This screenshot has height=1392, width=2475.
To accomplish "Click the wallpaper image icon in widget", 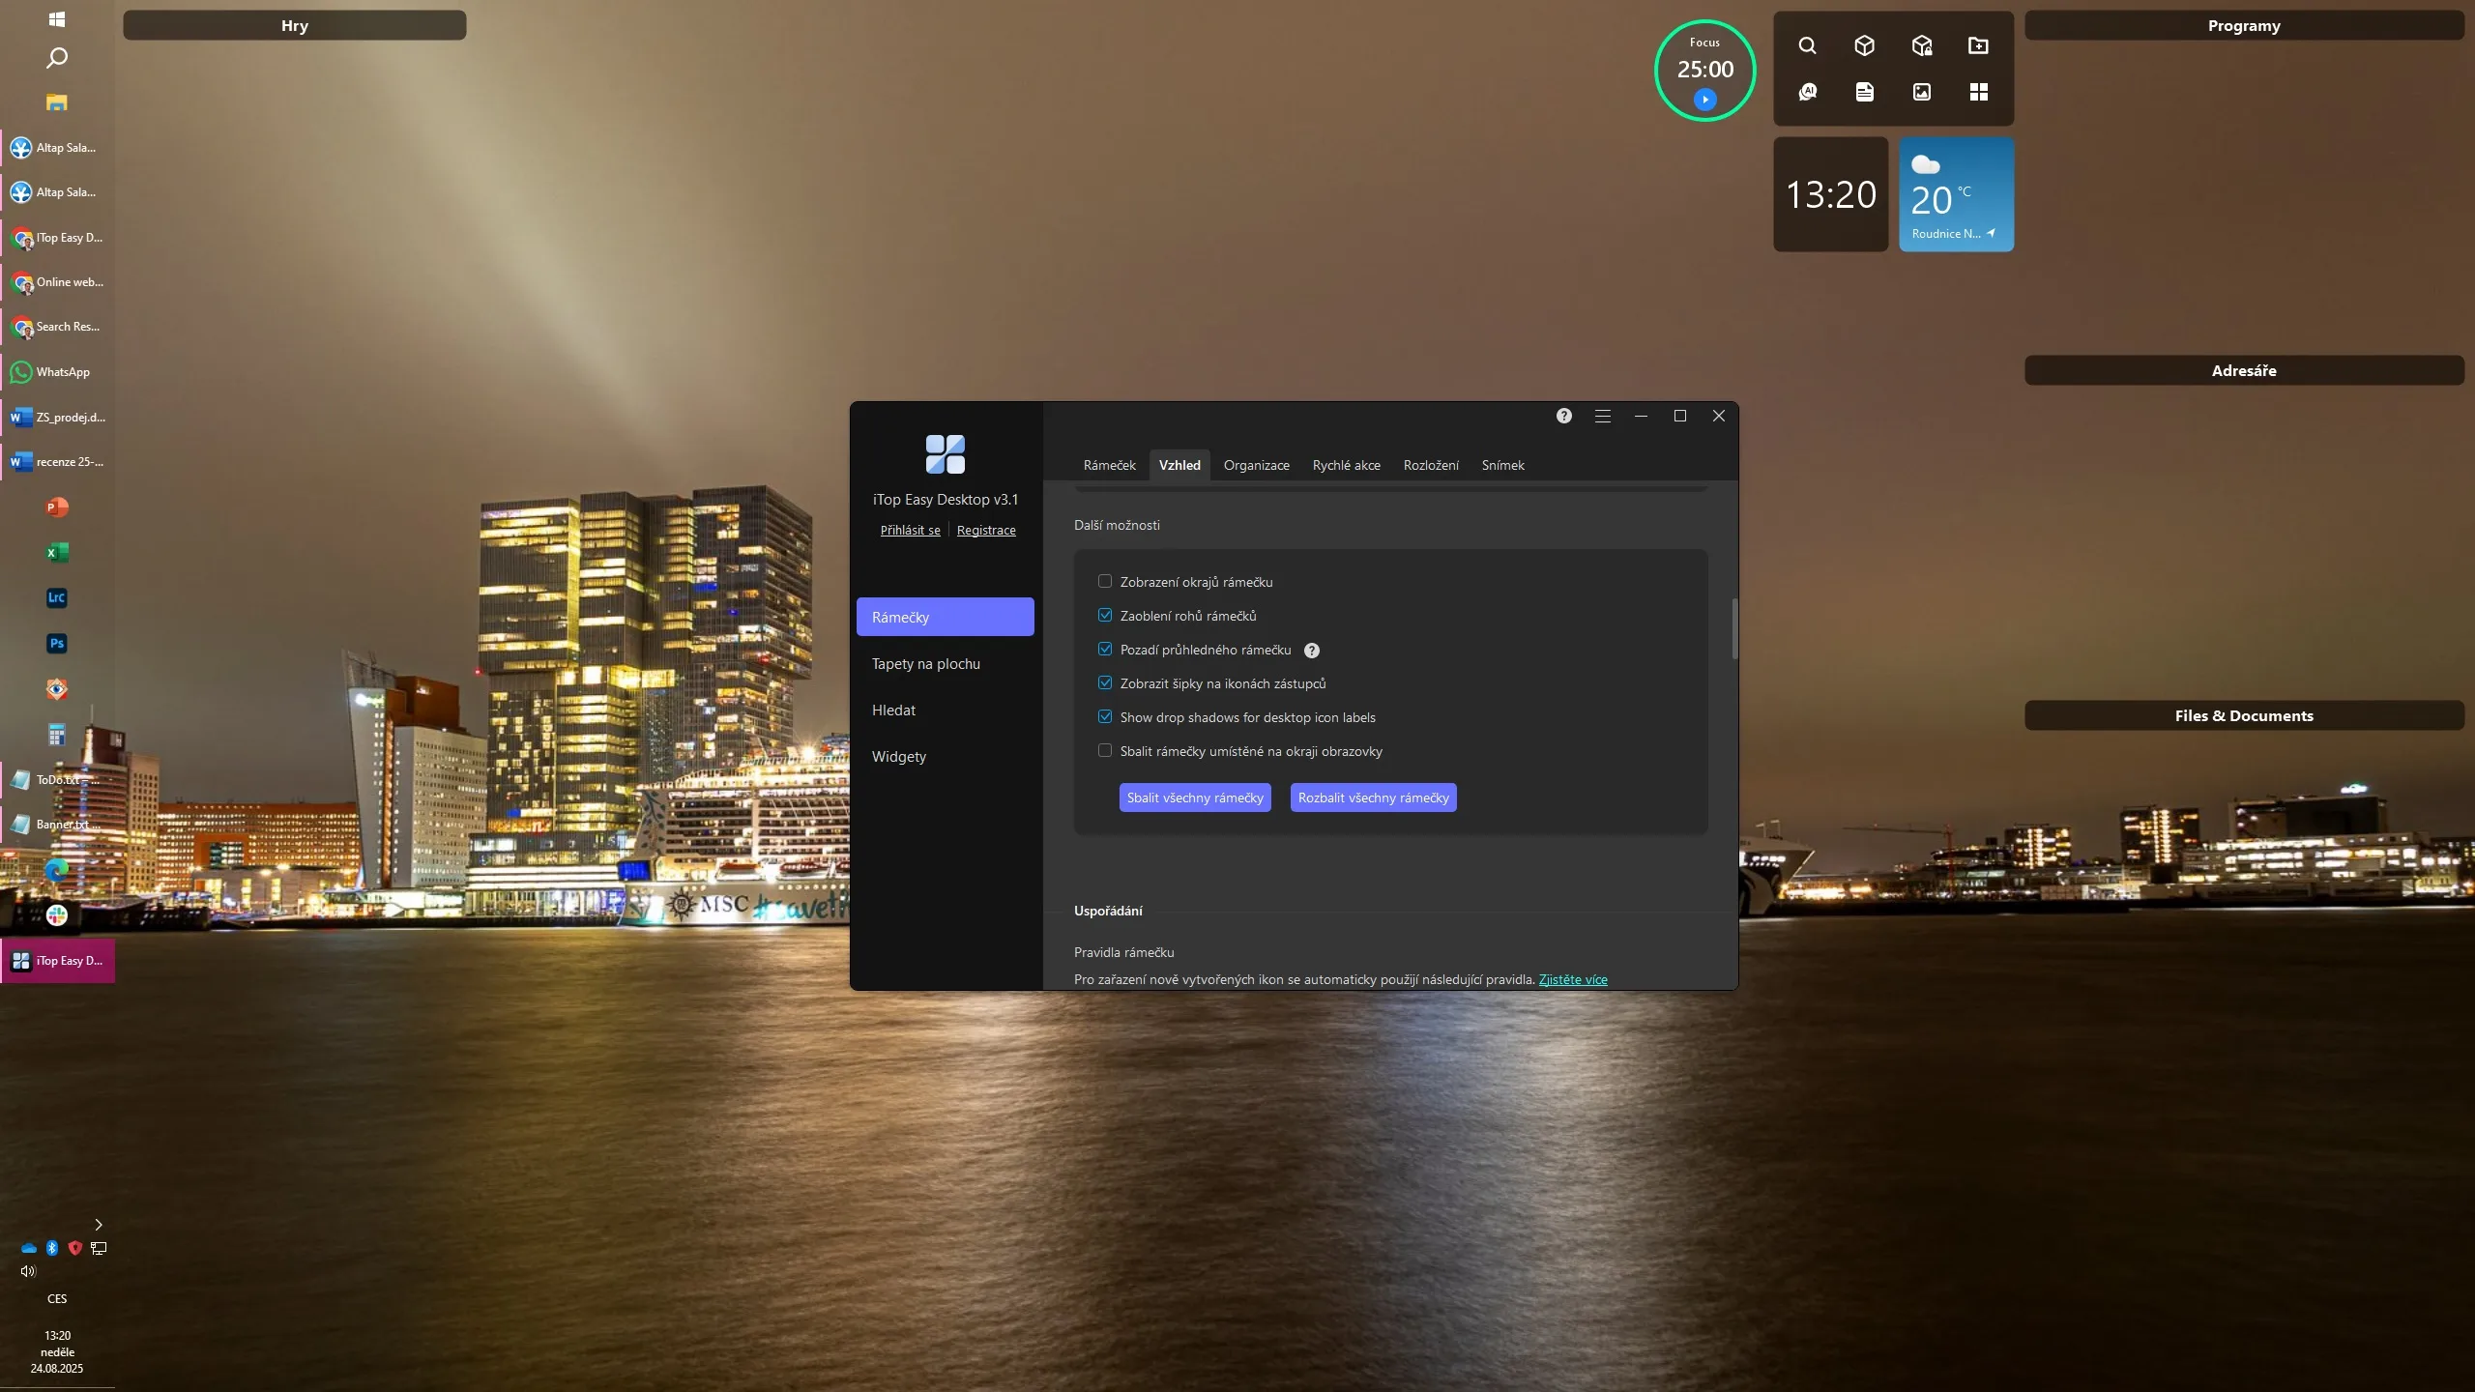I will (1922, 92).
